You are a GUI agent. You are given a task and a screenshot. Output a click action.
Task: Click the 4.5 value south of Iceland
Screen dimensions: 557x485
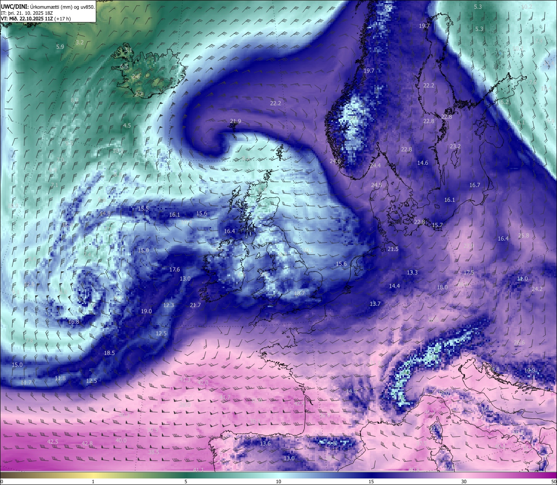click(x=127, y=125)
